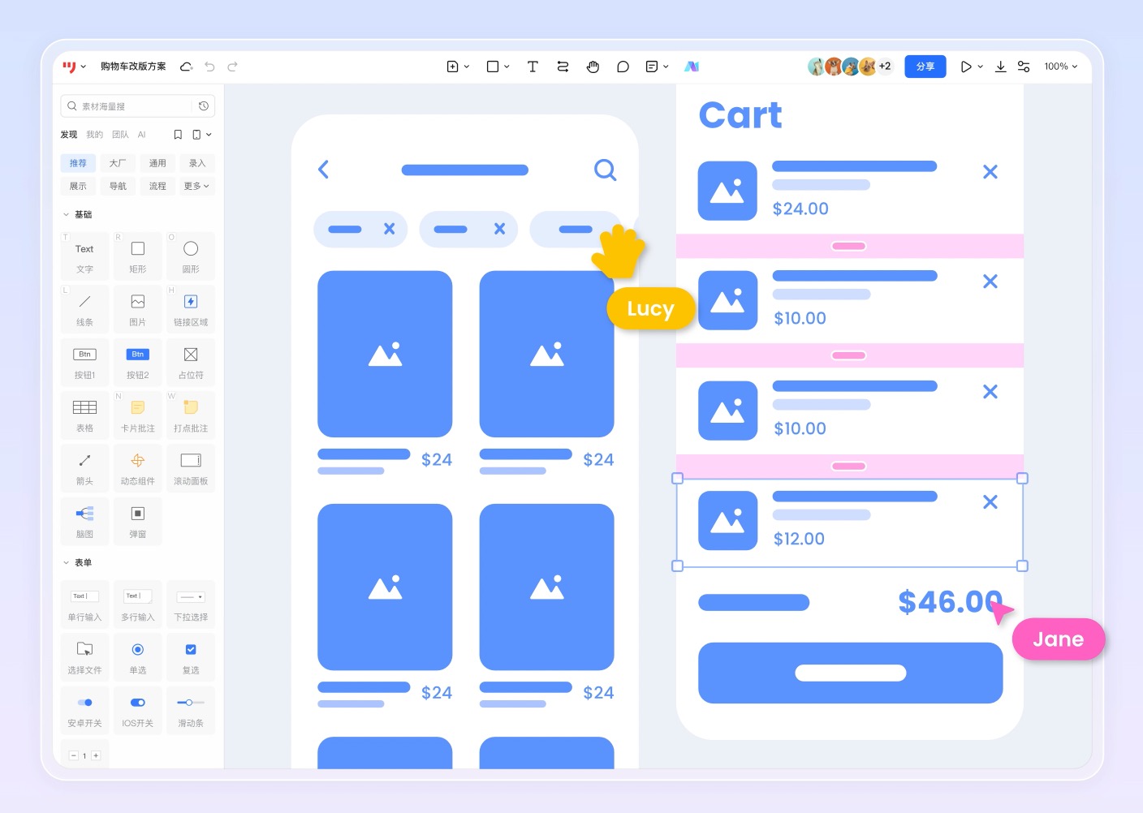Pick the 弹窗 popup component

point(138,522)
